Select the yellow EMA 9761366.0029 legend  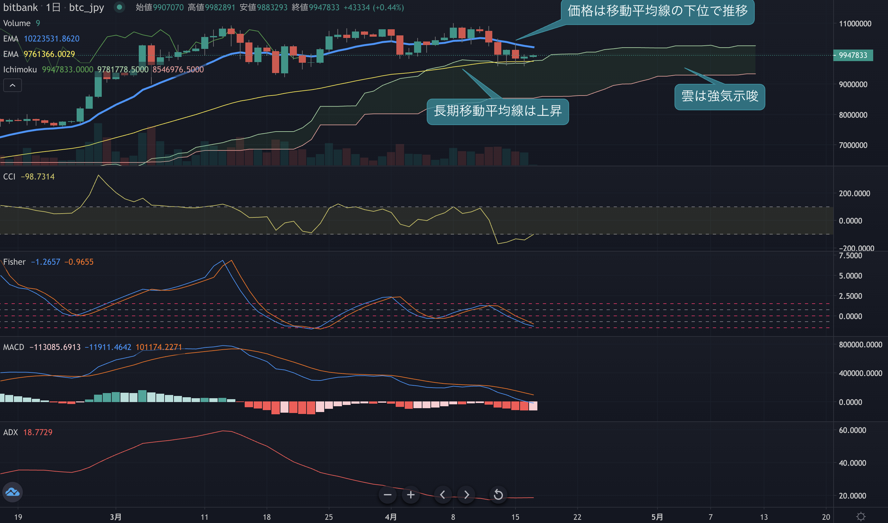39,54
